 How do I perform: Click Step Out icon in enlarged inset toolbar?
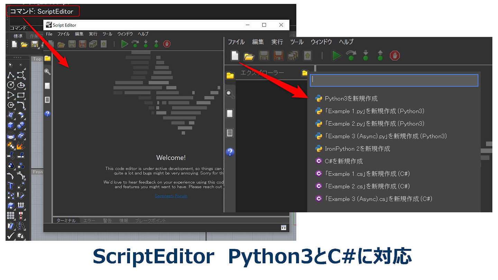[x=380, y=56]
